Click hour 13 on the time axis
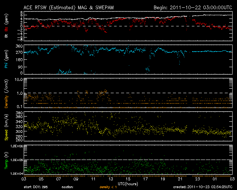Image resolution: width=237 pixels, height=190 pixels. tap(110, 179)
